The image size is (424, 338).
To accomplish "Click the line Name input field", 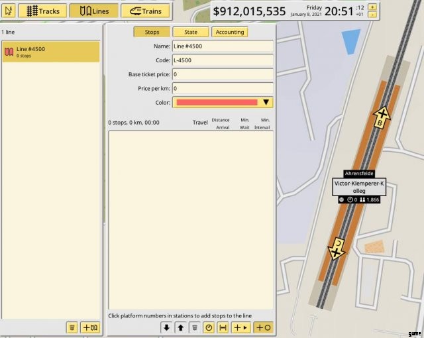I will point(223,46).
